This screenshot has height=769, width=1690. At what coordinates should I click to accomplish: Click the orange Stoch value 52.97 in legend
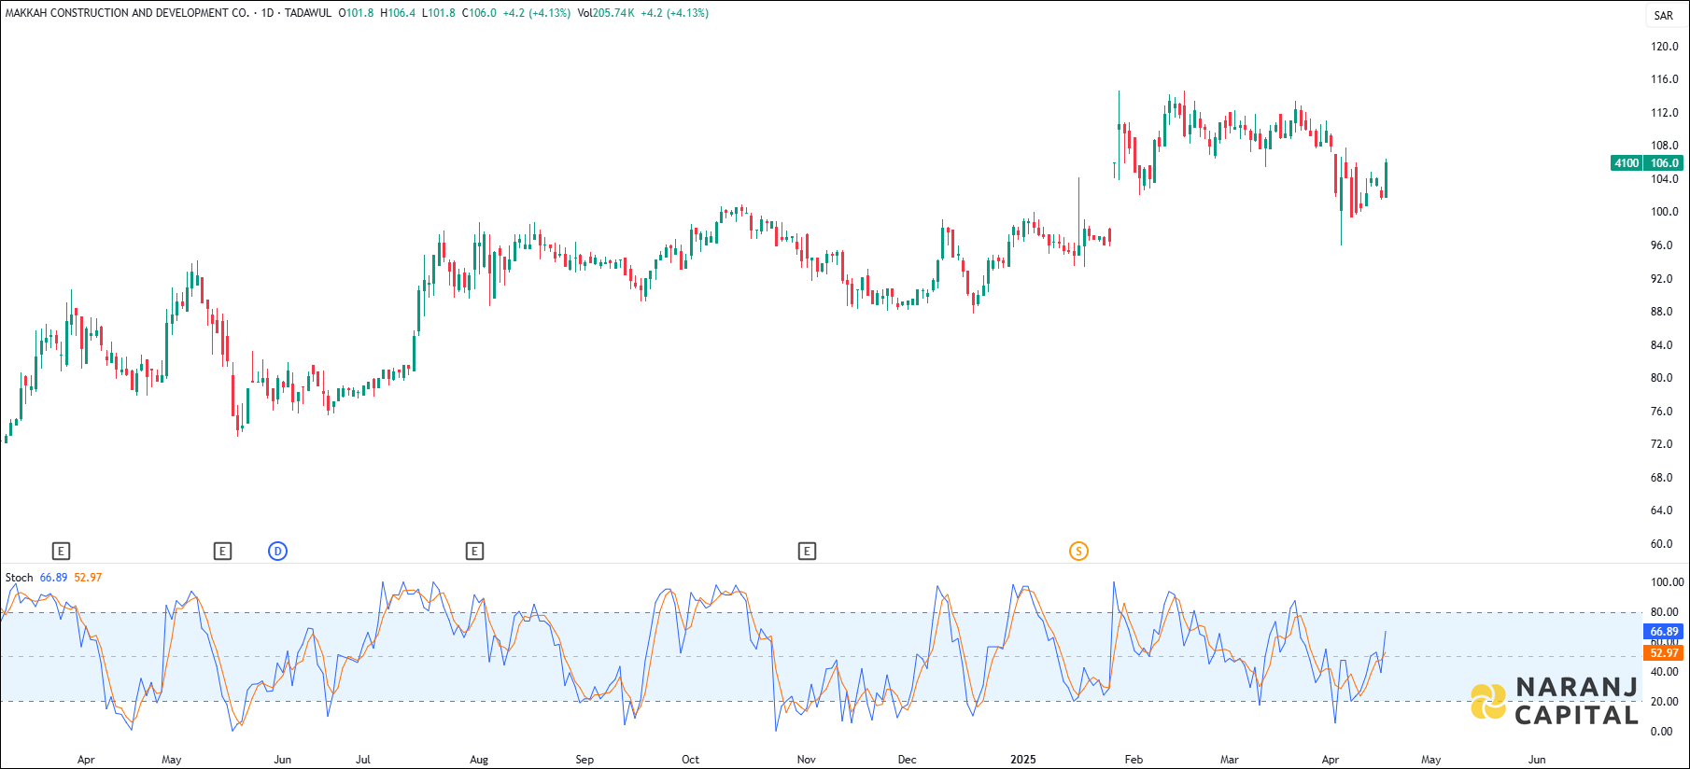88,578
